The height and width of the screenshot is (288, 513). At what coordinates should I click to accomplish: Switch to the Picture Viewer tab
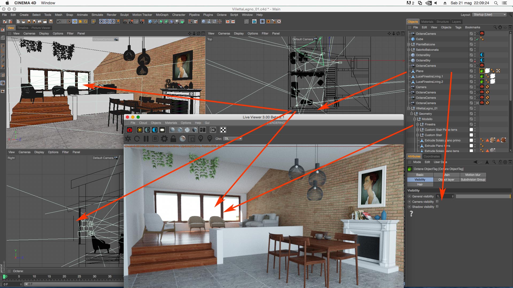coord(41,28)
